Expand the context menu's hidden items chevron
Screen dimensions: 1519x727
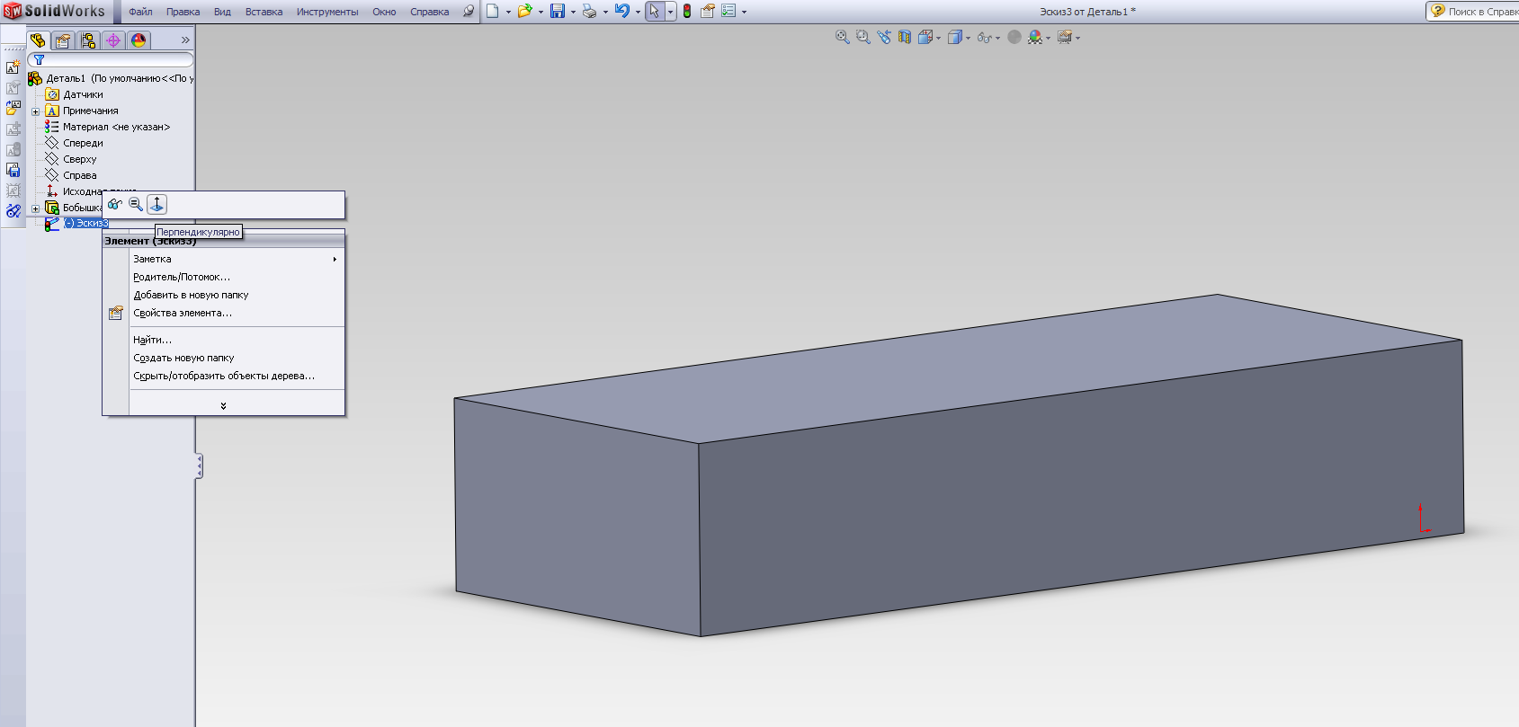pyautogui.click(x=223, y=406)
